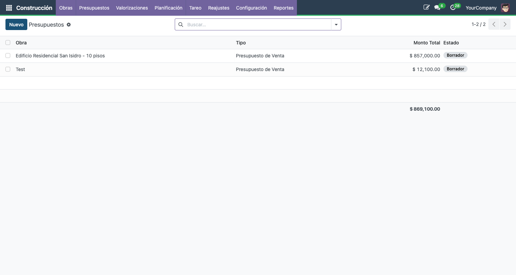516x275 pixels.
Task: Open the activities clock icon
Action: point(453,8)
